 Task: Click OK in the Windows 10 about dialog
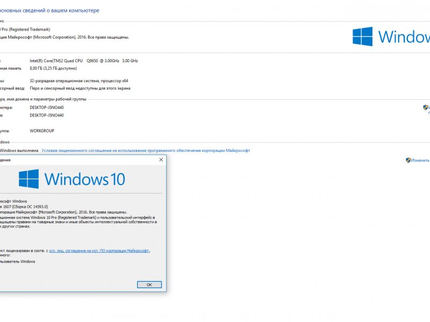point(149,285)
